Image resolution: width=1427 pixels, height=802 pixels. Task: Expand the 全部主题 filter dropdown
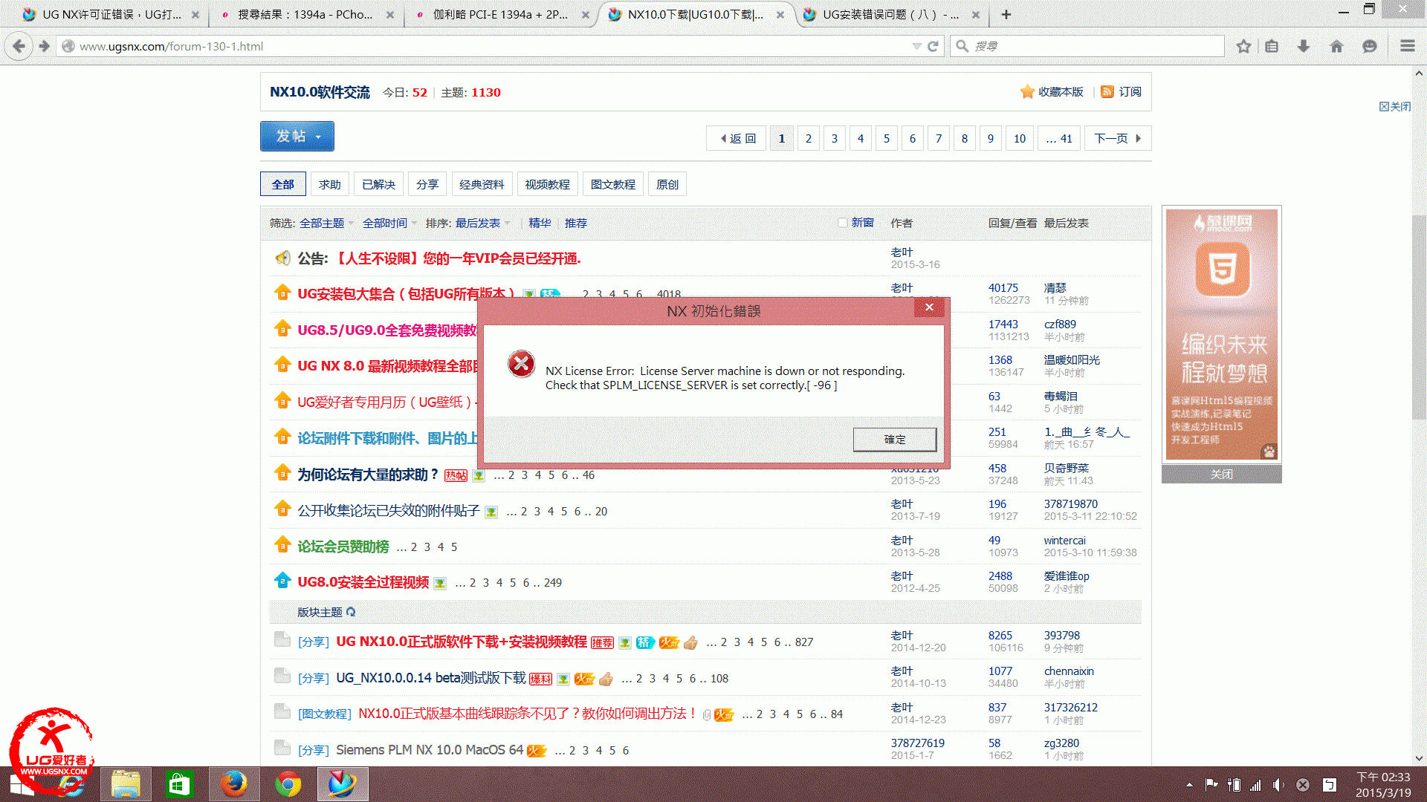[x=326, y=224]
